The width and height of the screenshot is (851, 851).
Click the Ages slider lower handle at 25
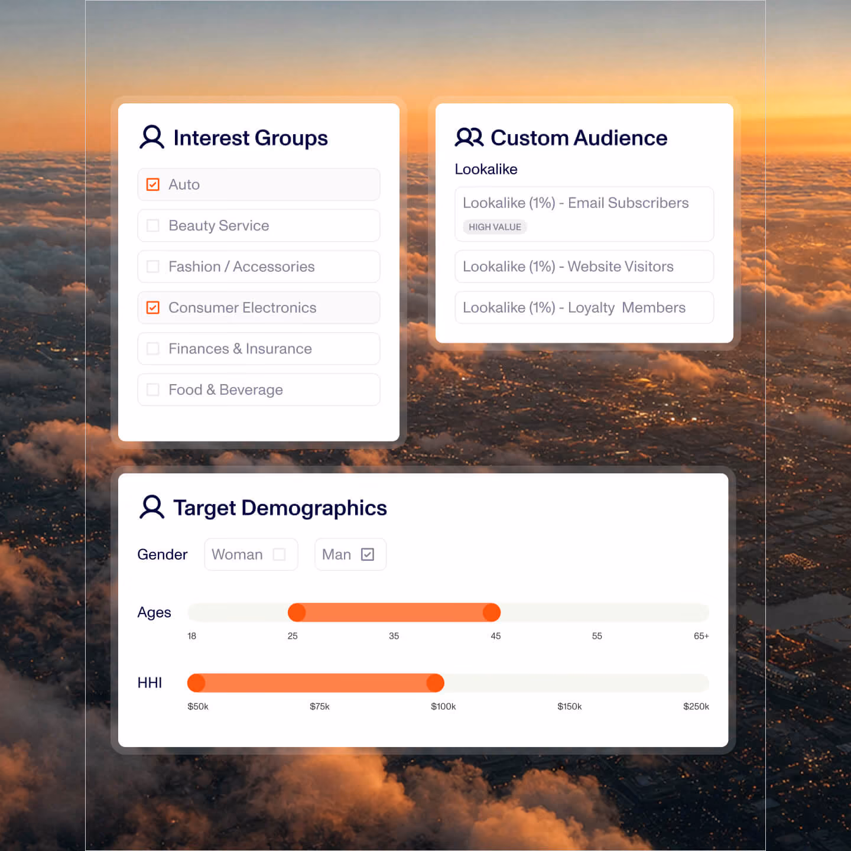tap(297, 613)
